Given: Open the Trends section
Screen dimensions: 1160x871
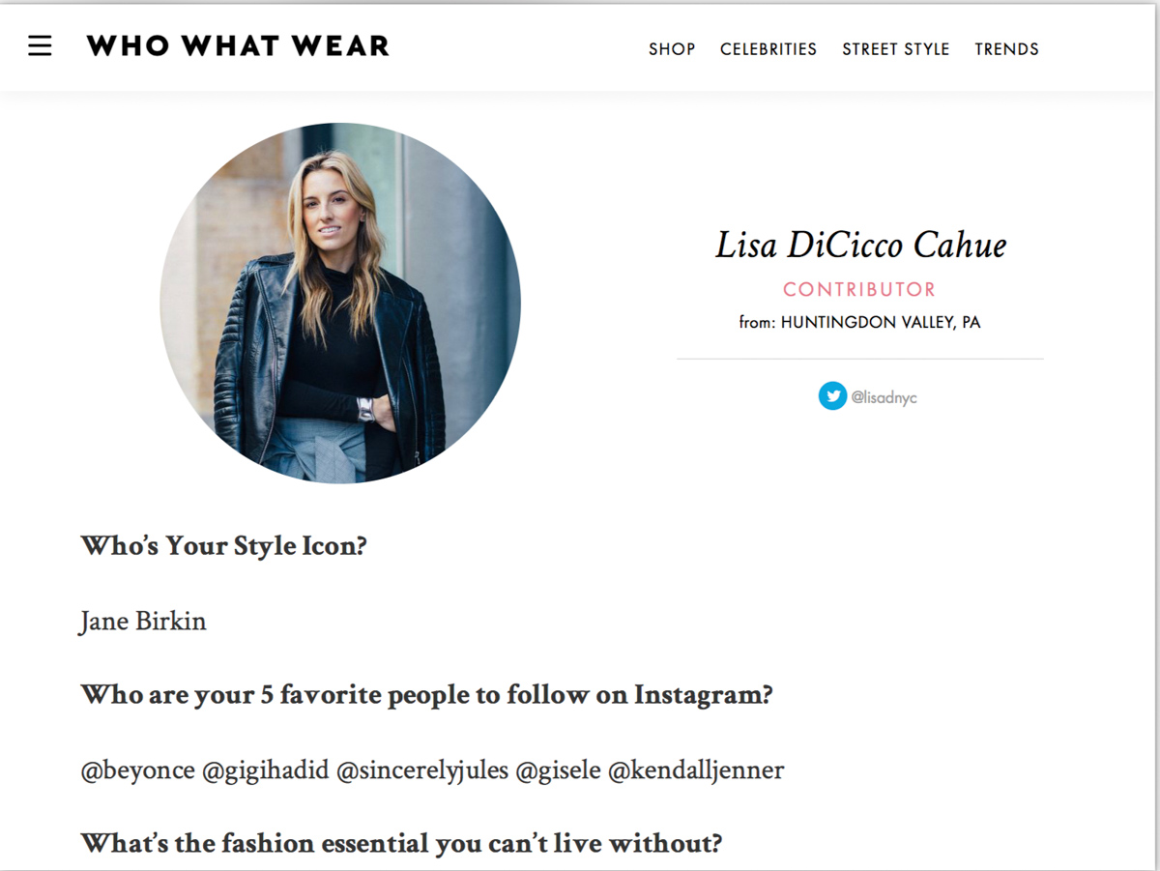Looking at the screenshot, I should [x=1006, y=49].
